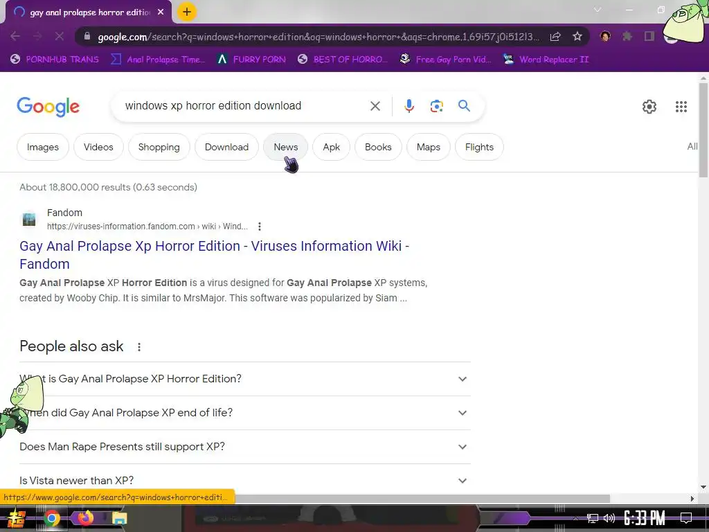Open the taskbar clock showing 6:33 PM

pyautogui.click(x=645, y=518)
